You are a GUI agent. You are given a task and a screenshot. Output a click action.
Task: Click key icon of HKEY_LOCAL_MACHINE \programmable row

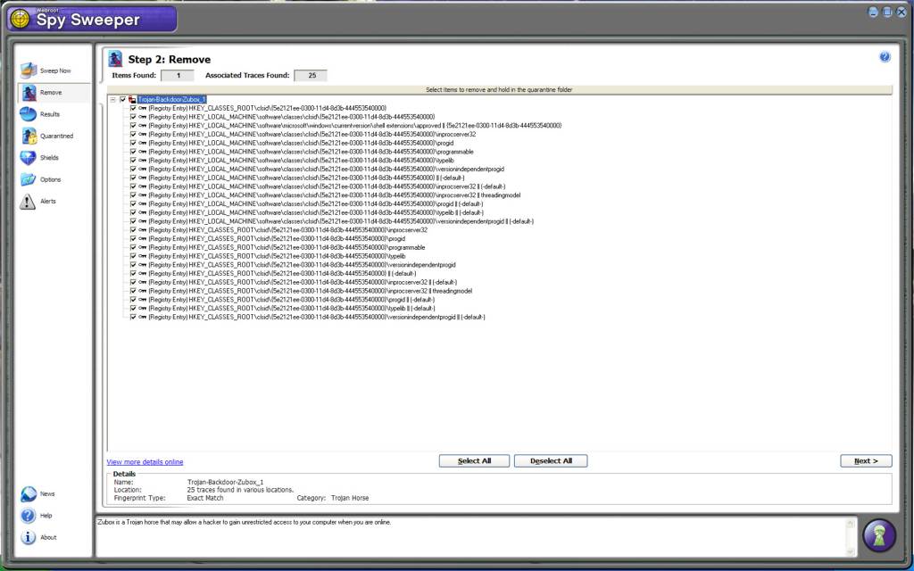coord(142,152)
